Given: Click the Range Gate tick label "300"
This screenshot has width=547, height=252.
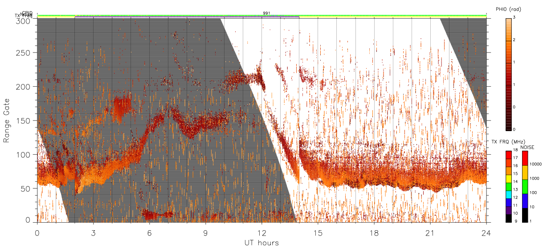Looking at the screenshot, I should (24, 20).
